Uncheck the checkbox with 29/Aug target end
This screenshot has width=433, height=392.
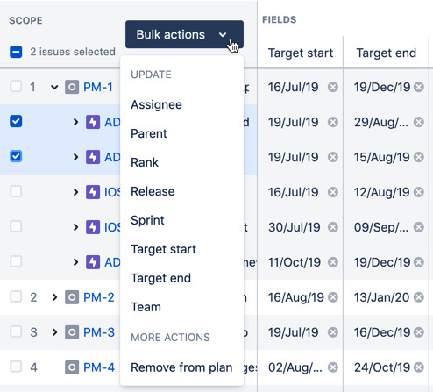click(16, 121)
